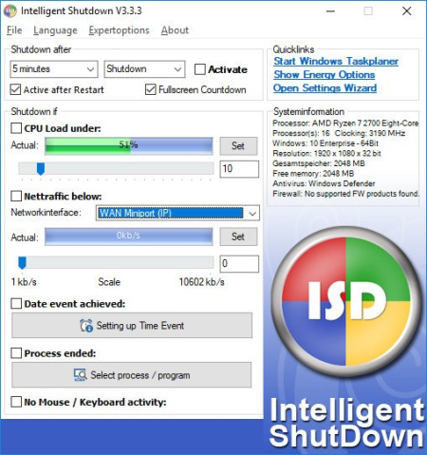This screenshot has height=455, width=427.
Task: Click the CPU load threshold slider handle
Action: tap(41, 168)
